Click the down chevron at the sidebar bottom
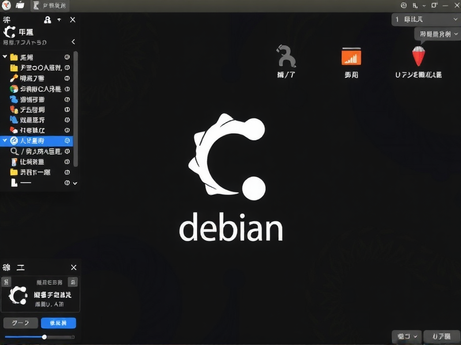 [74, 184]
